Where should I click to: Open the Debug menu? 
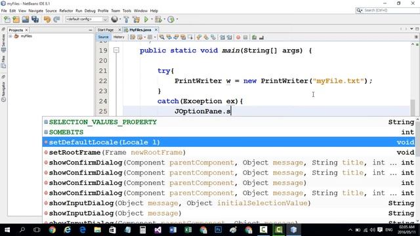point(90,10)
